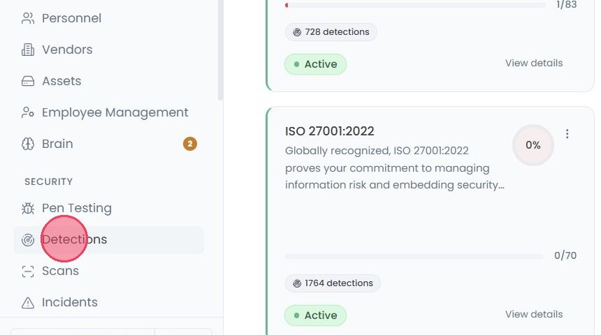
Task: Click the radar icon in 728 detections chip
Action: [x=297, y=32]
